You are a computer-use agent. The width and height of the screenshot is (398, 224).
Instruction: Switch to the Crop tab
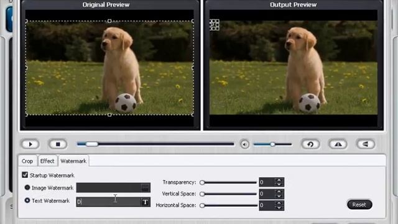click(27, 161)
